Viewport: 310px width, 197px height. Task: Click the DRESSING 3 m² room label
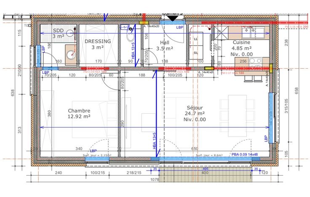(97, 44)
